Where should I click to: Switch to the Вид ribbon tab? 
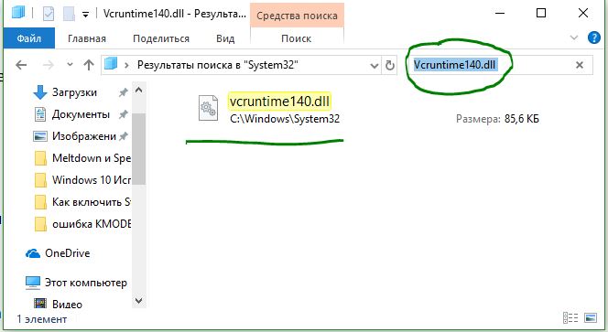pyautogui.click(x=225, y=38)
